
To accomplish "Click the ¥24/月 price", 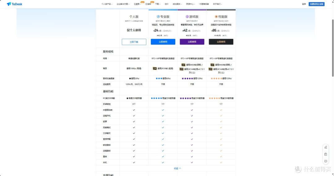I will [157, 30].
